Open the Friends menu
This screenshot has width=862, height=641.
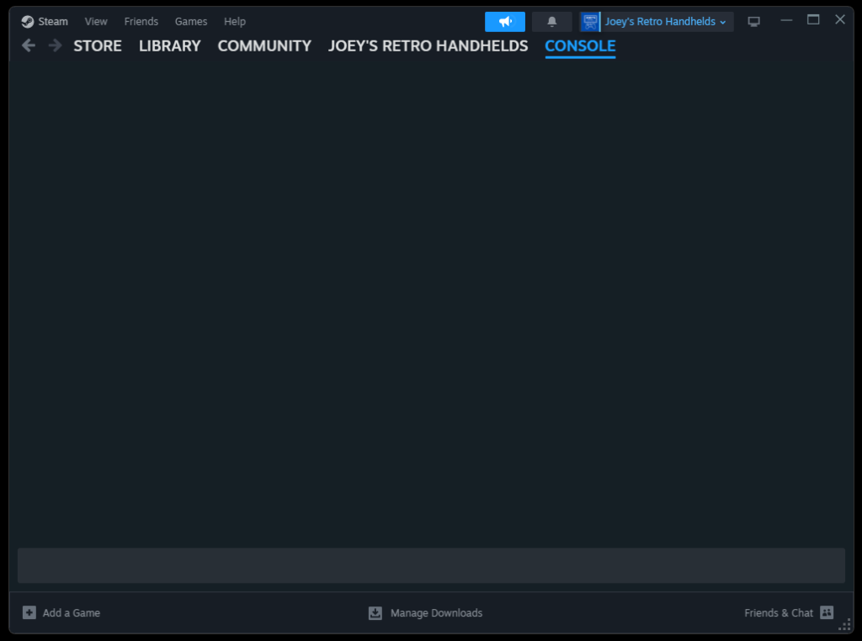141,21
